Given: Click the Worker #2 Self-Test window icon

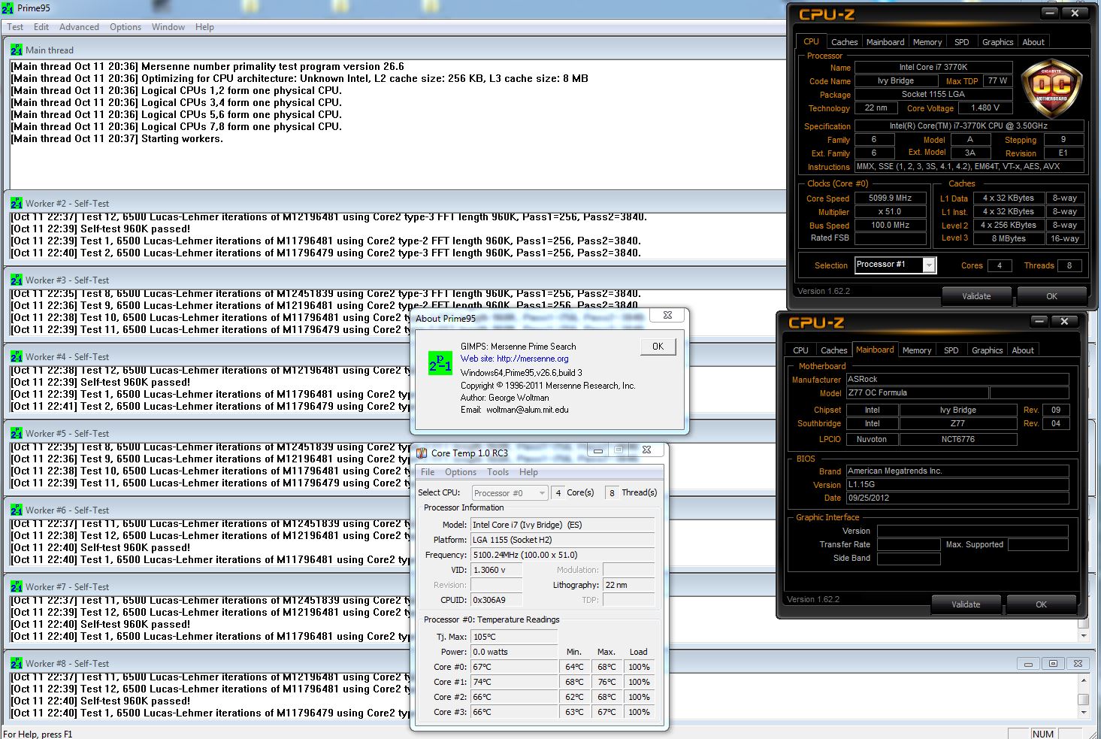Looking at the screenshot, I should tap(17, 203).
